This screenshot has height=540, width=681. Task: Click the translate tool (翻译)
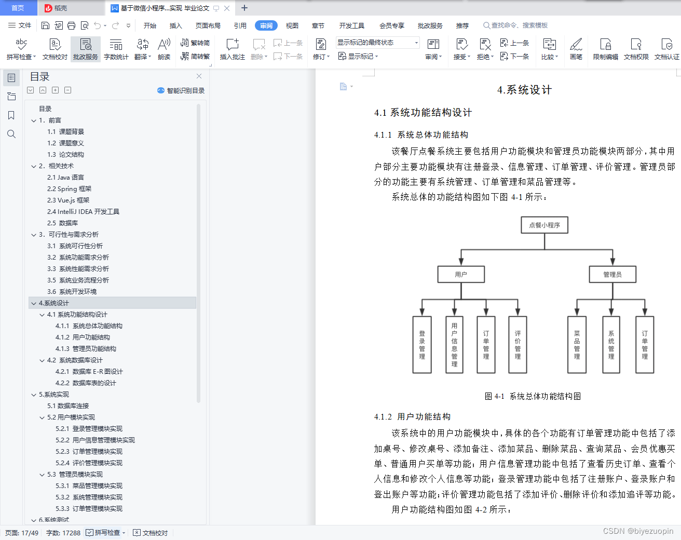tap(143, 49)
